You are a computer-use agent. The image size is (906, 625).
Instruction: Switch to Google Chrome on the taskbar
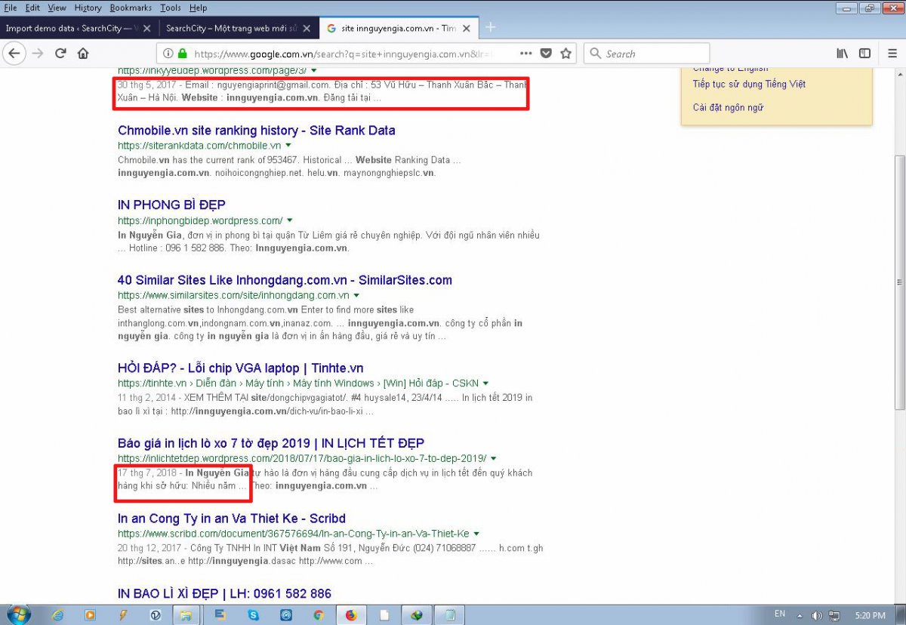[x=319, y=614]
